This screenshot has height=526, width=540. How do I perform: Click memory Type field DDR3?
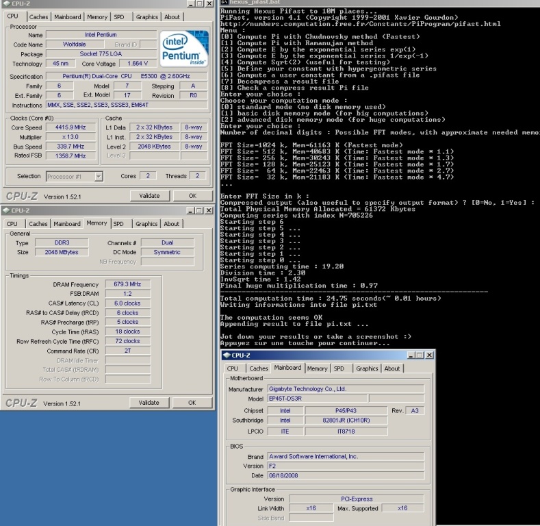tap(62, 242)
